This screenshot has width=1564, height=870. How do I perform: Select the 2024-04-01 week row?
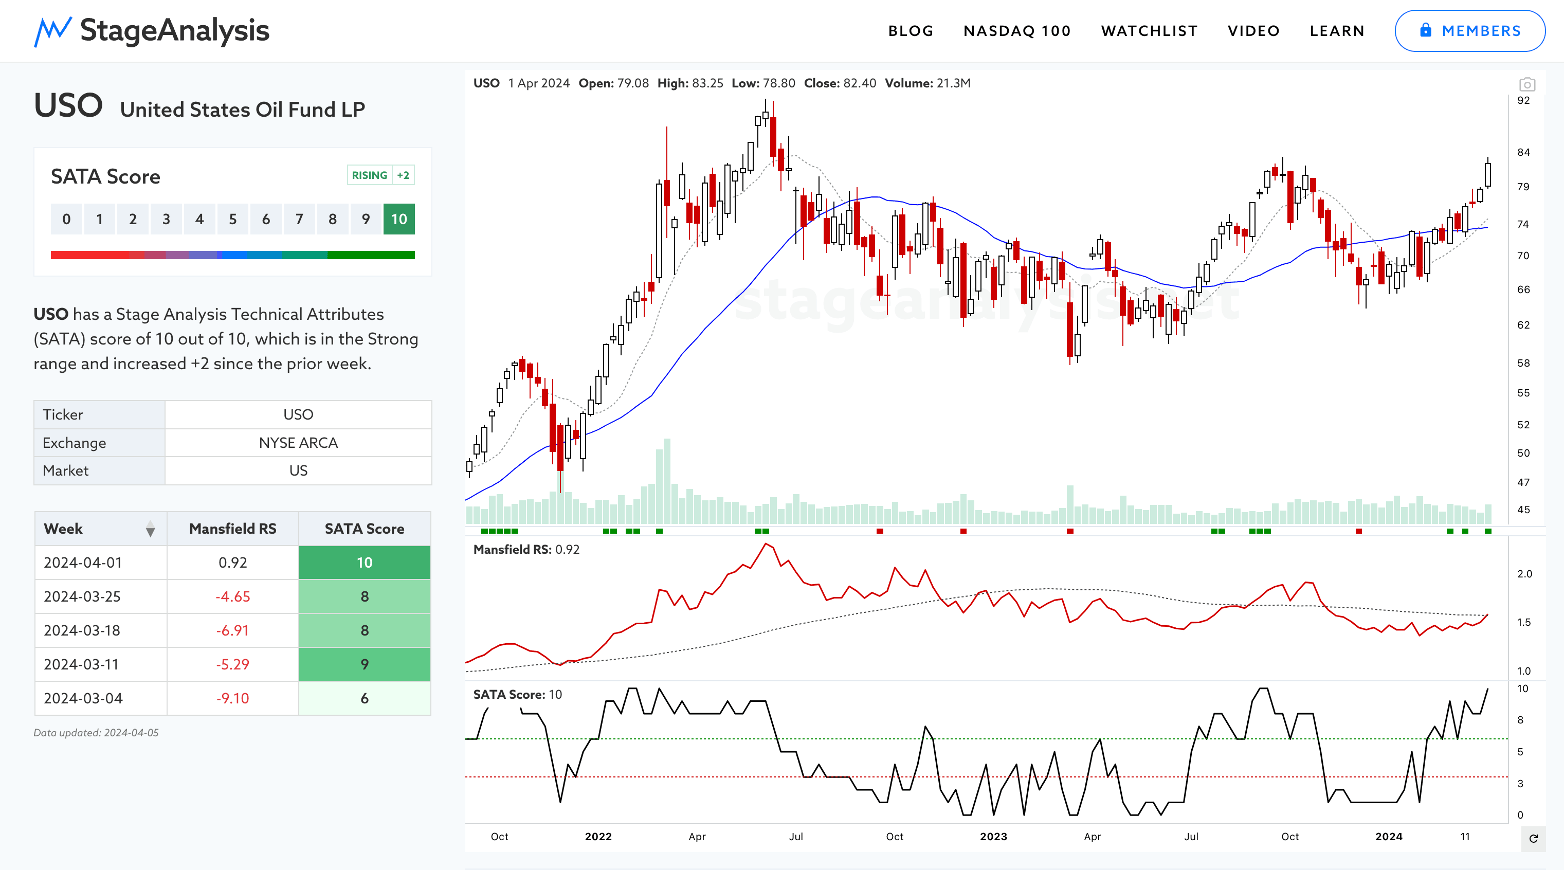(232, 563)
